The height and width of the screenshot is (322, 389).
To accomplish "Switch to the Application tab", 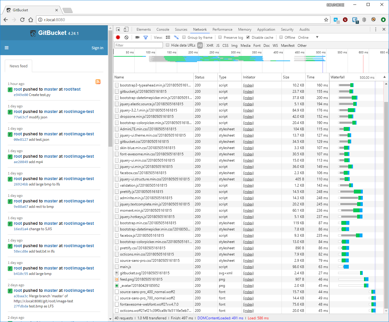I will pos(266,30).
